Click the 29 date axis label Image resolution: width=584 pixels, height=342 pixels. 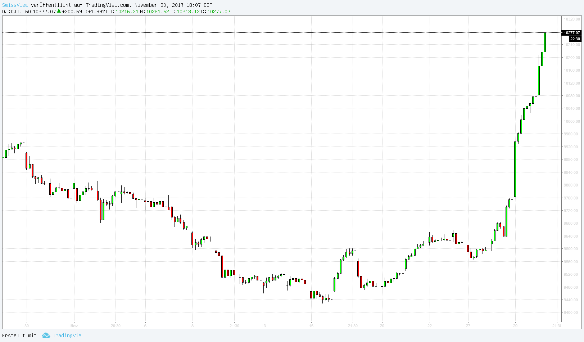coord(515,326)
